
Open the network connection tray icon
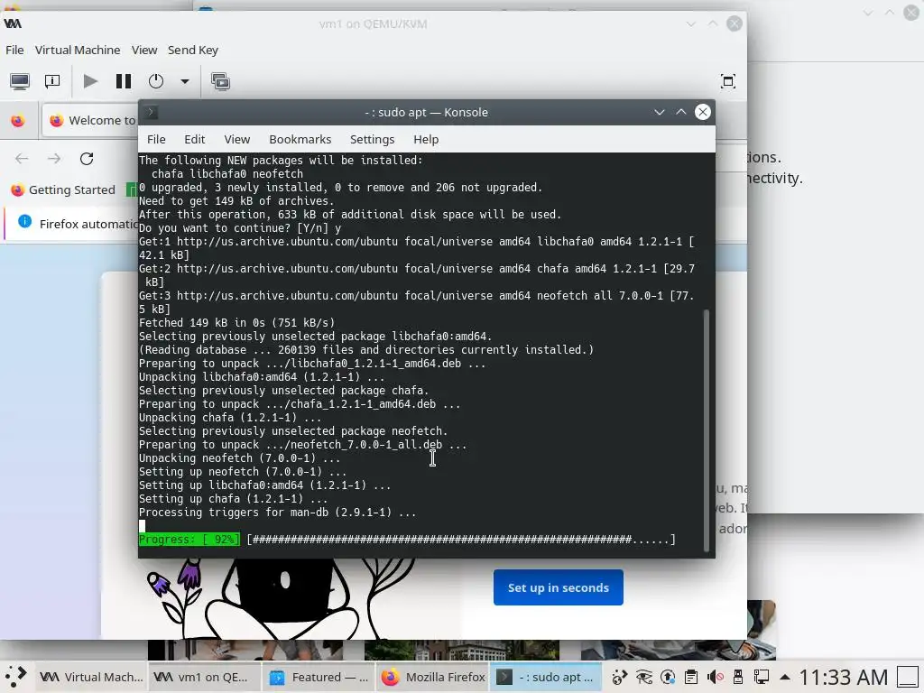762,677
